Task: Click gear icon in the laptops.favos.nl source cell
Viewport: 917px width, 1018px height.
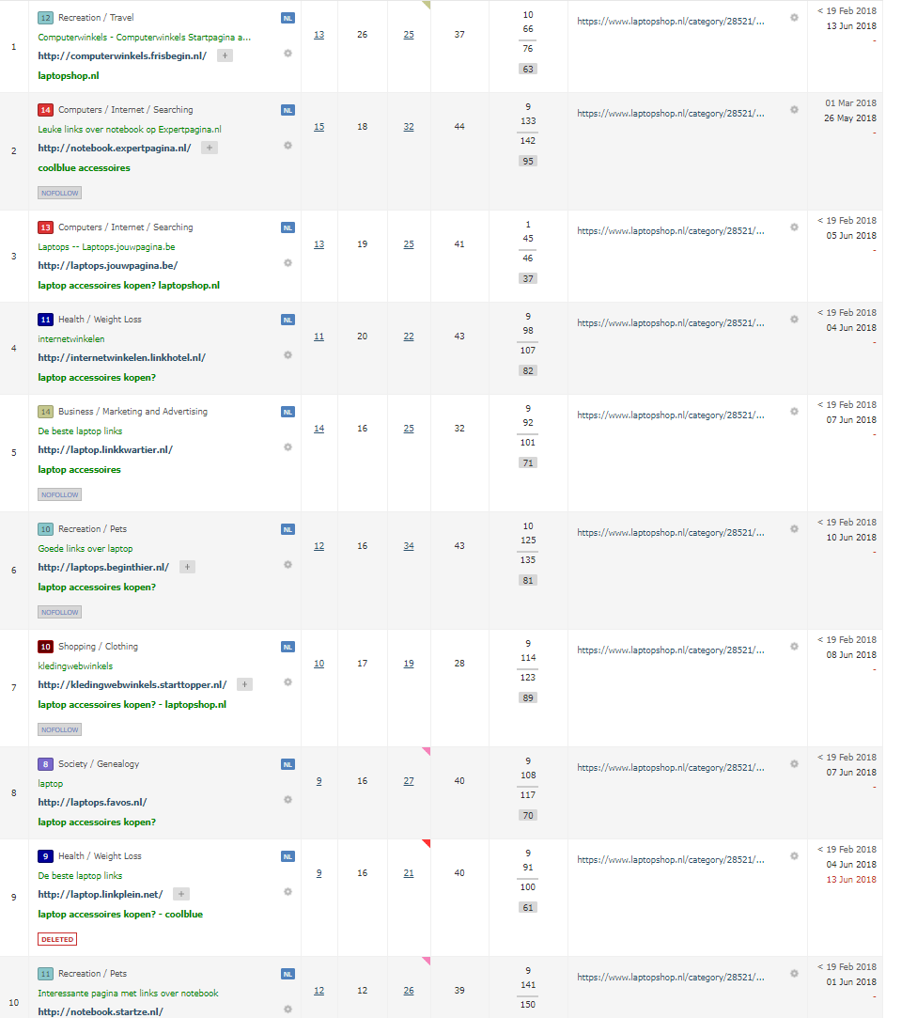Action: pos(288,800)
